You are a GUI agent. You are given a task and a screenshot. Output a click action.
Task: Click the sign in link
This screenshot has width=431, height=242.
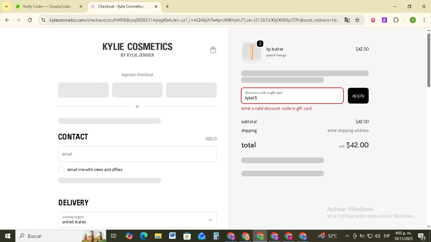pos(211,138)
